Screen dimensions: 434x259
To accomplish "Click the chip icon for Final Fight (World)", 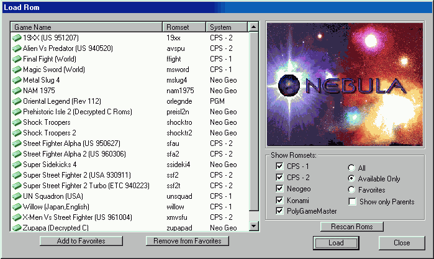I will point(17,59).
